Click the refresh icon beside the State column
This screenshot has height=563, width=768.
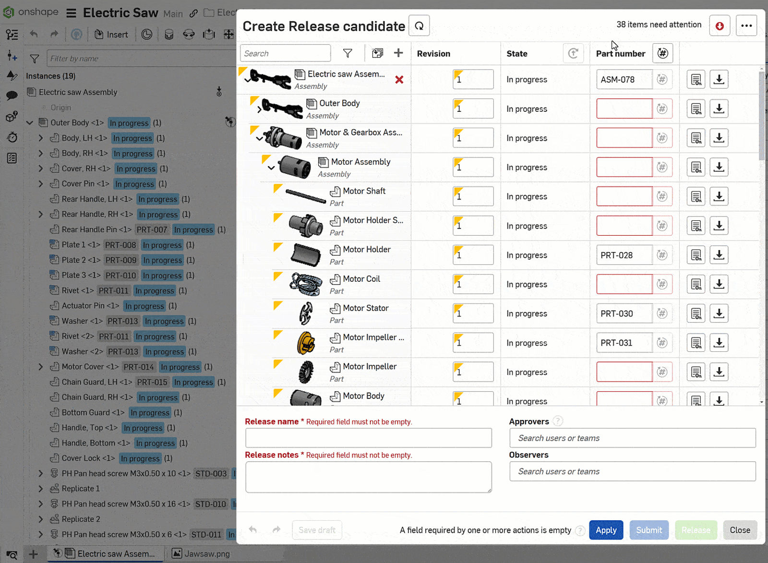pyautogui.click(x=573, y=53)
